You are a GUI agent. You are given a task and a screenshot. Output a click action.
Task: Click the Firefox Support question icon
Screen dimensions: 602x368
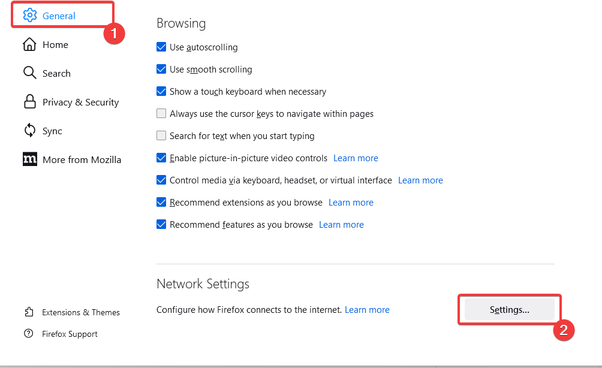pos(28,334)
